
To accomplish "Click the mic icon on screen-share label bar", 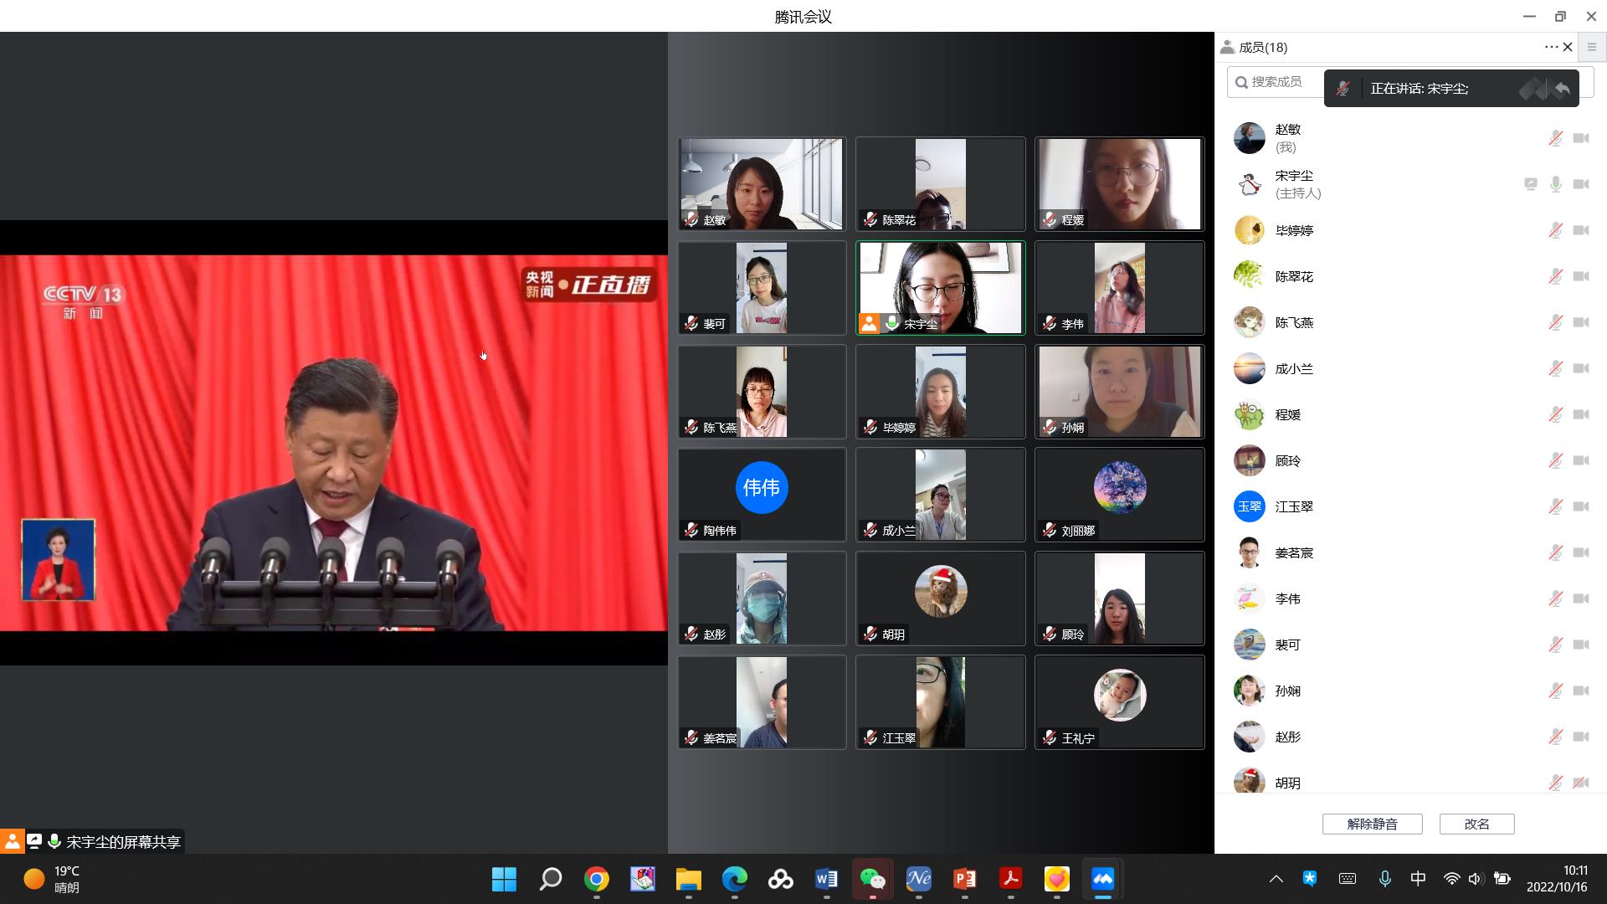I will click(54, 840).
